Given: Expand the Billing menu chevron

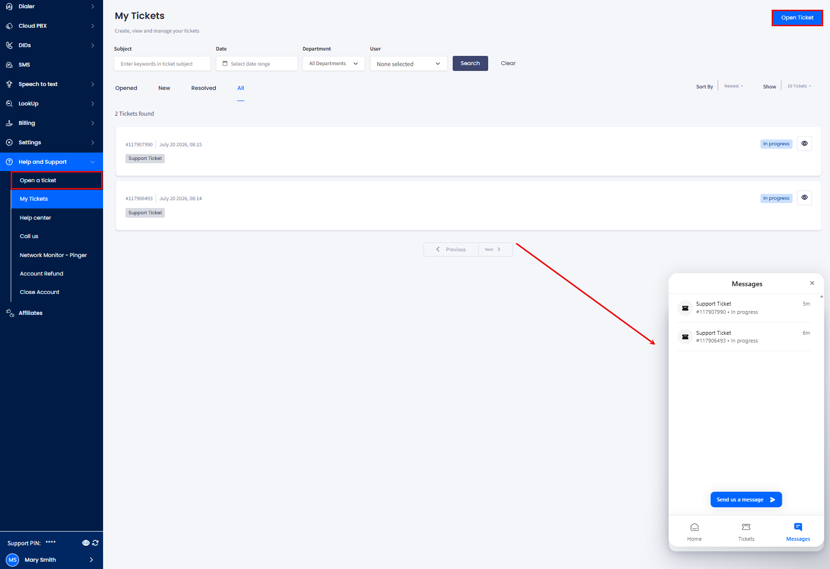Looking at the screenshot, I should coord(92,123).
